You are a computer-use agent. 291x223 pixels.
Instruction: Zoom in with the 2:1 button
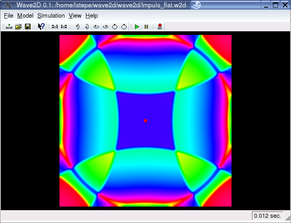pos(55,26)
